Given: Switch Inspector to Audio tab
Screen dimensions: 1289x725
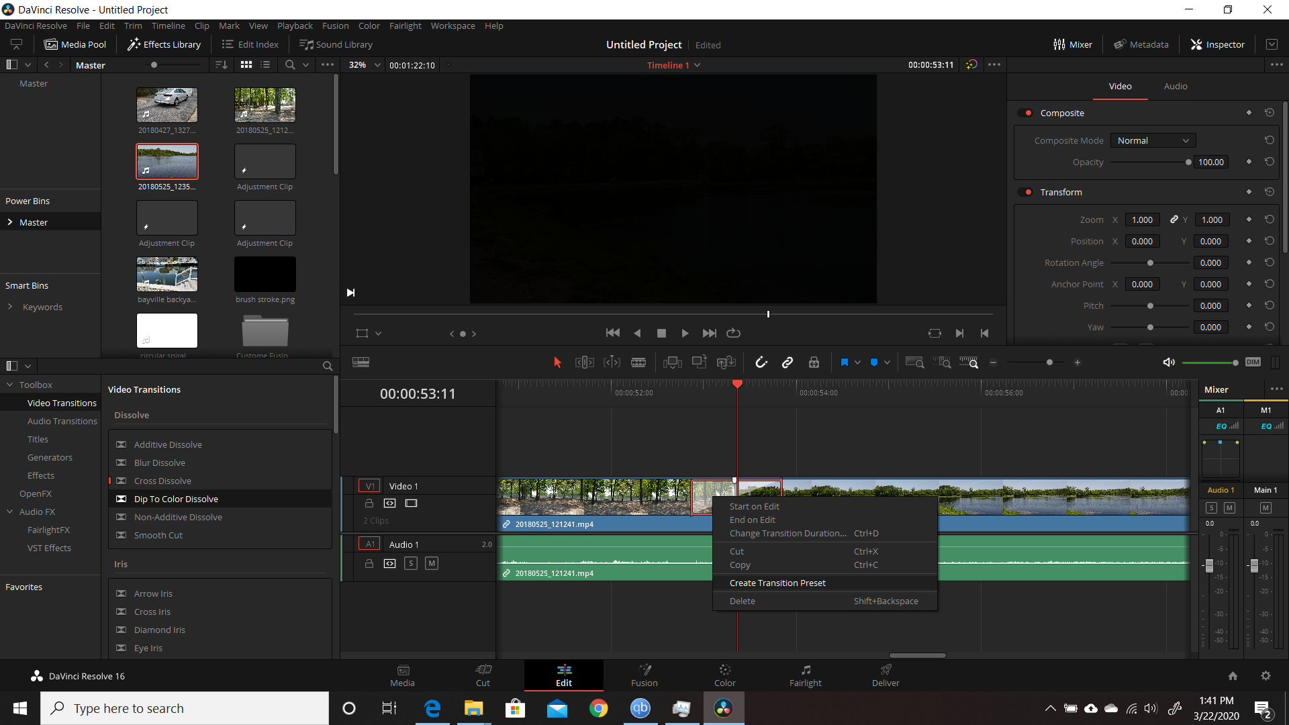Looking at the screenshot, I should (1175, 86).
